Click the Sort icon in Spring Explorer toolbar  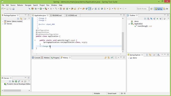point(158,55)
